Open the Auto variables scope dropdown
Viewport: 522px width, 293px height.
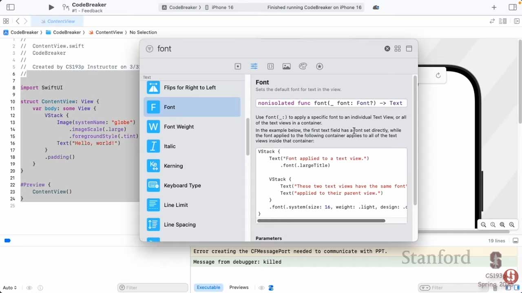10,288
